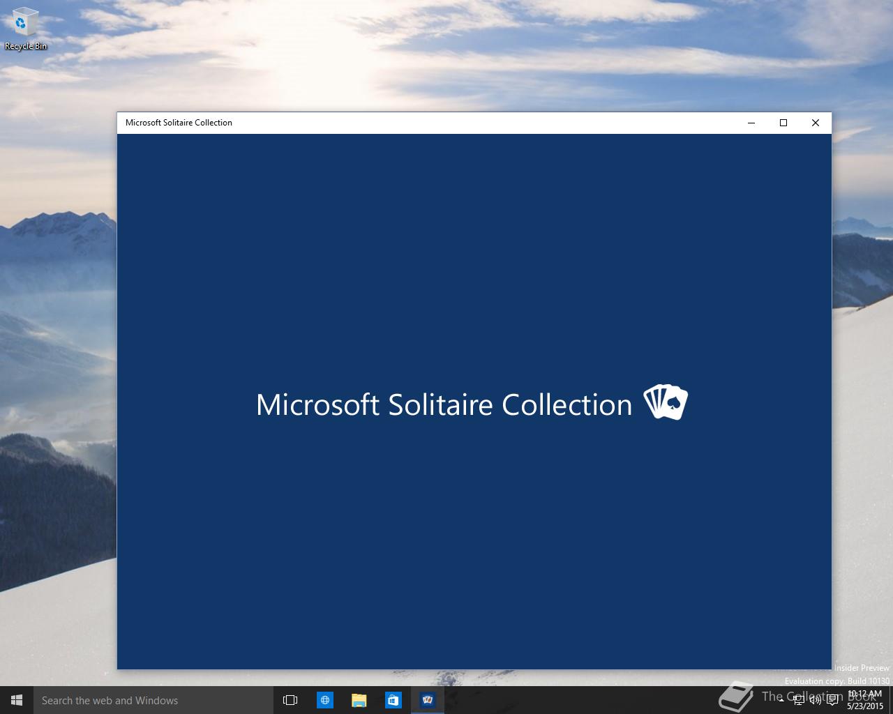Close the Microsoft Solitaire Collection window
893x714 pixels.
point(816,123)
